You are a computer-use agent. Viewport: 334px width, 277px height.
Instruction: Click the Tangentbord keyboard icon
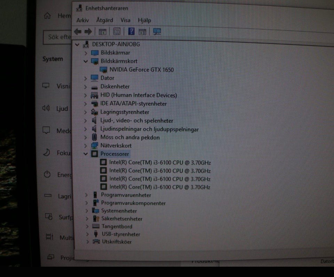click(96, 226)
